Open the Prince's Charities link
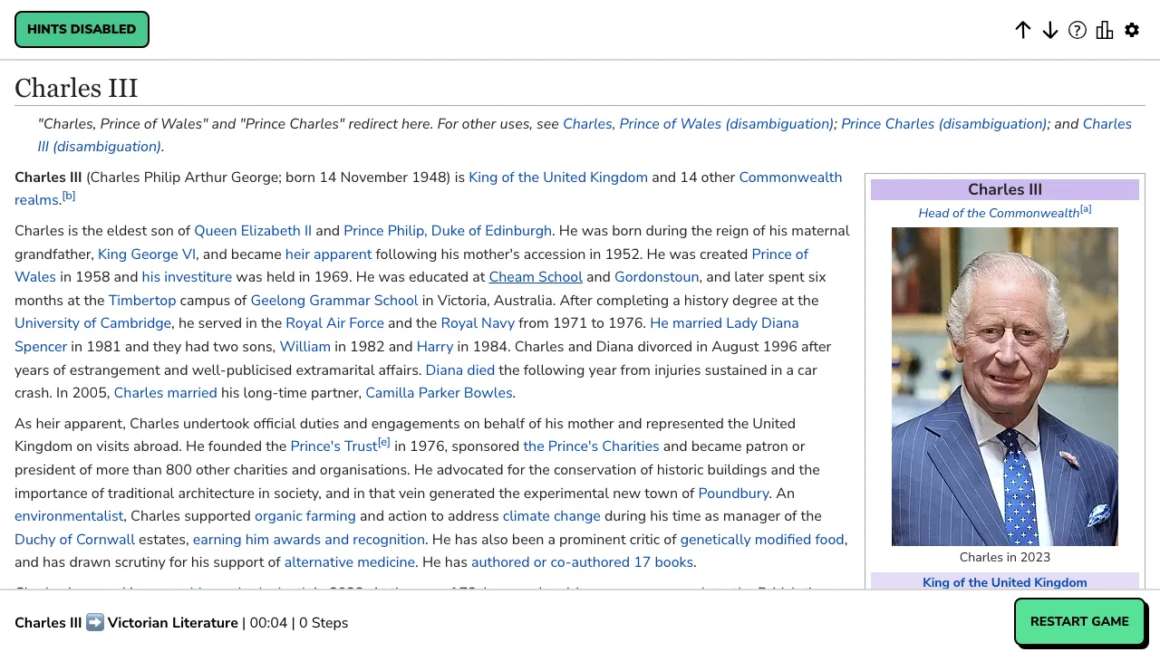 tap(591, 446)
